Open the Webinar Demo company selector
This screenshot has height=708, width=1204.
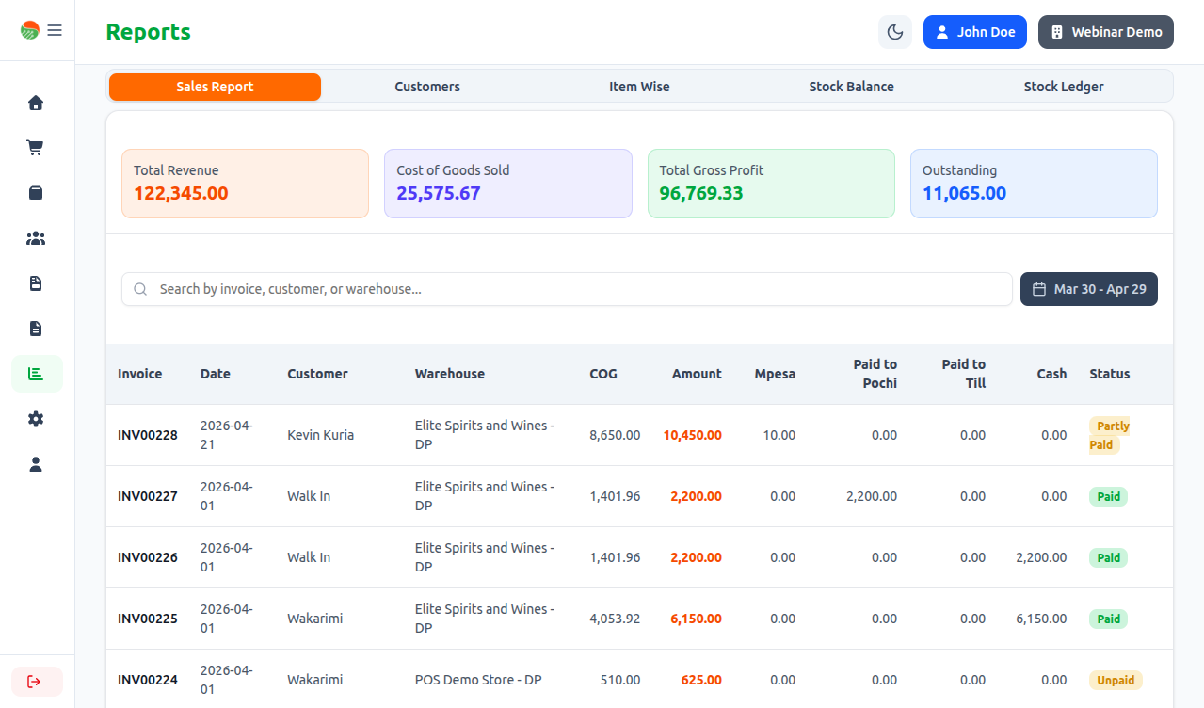(x=1105, y=32)
